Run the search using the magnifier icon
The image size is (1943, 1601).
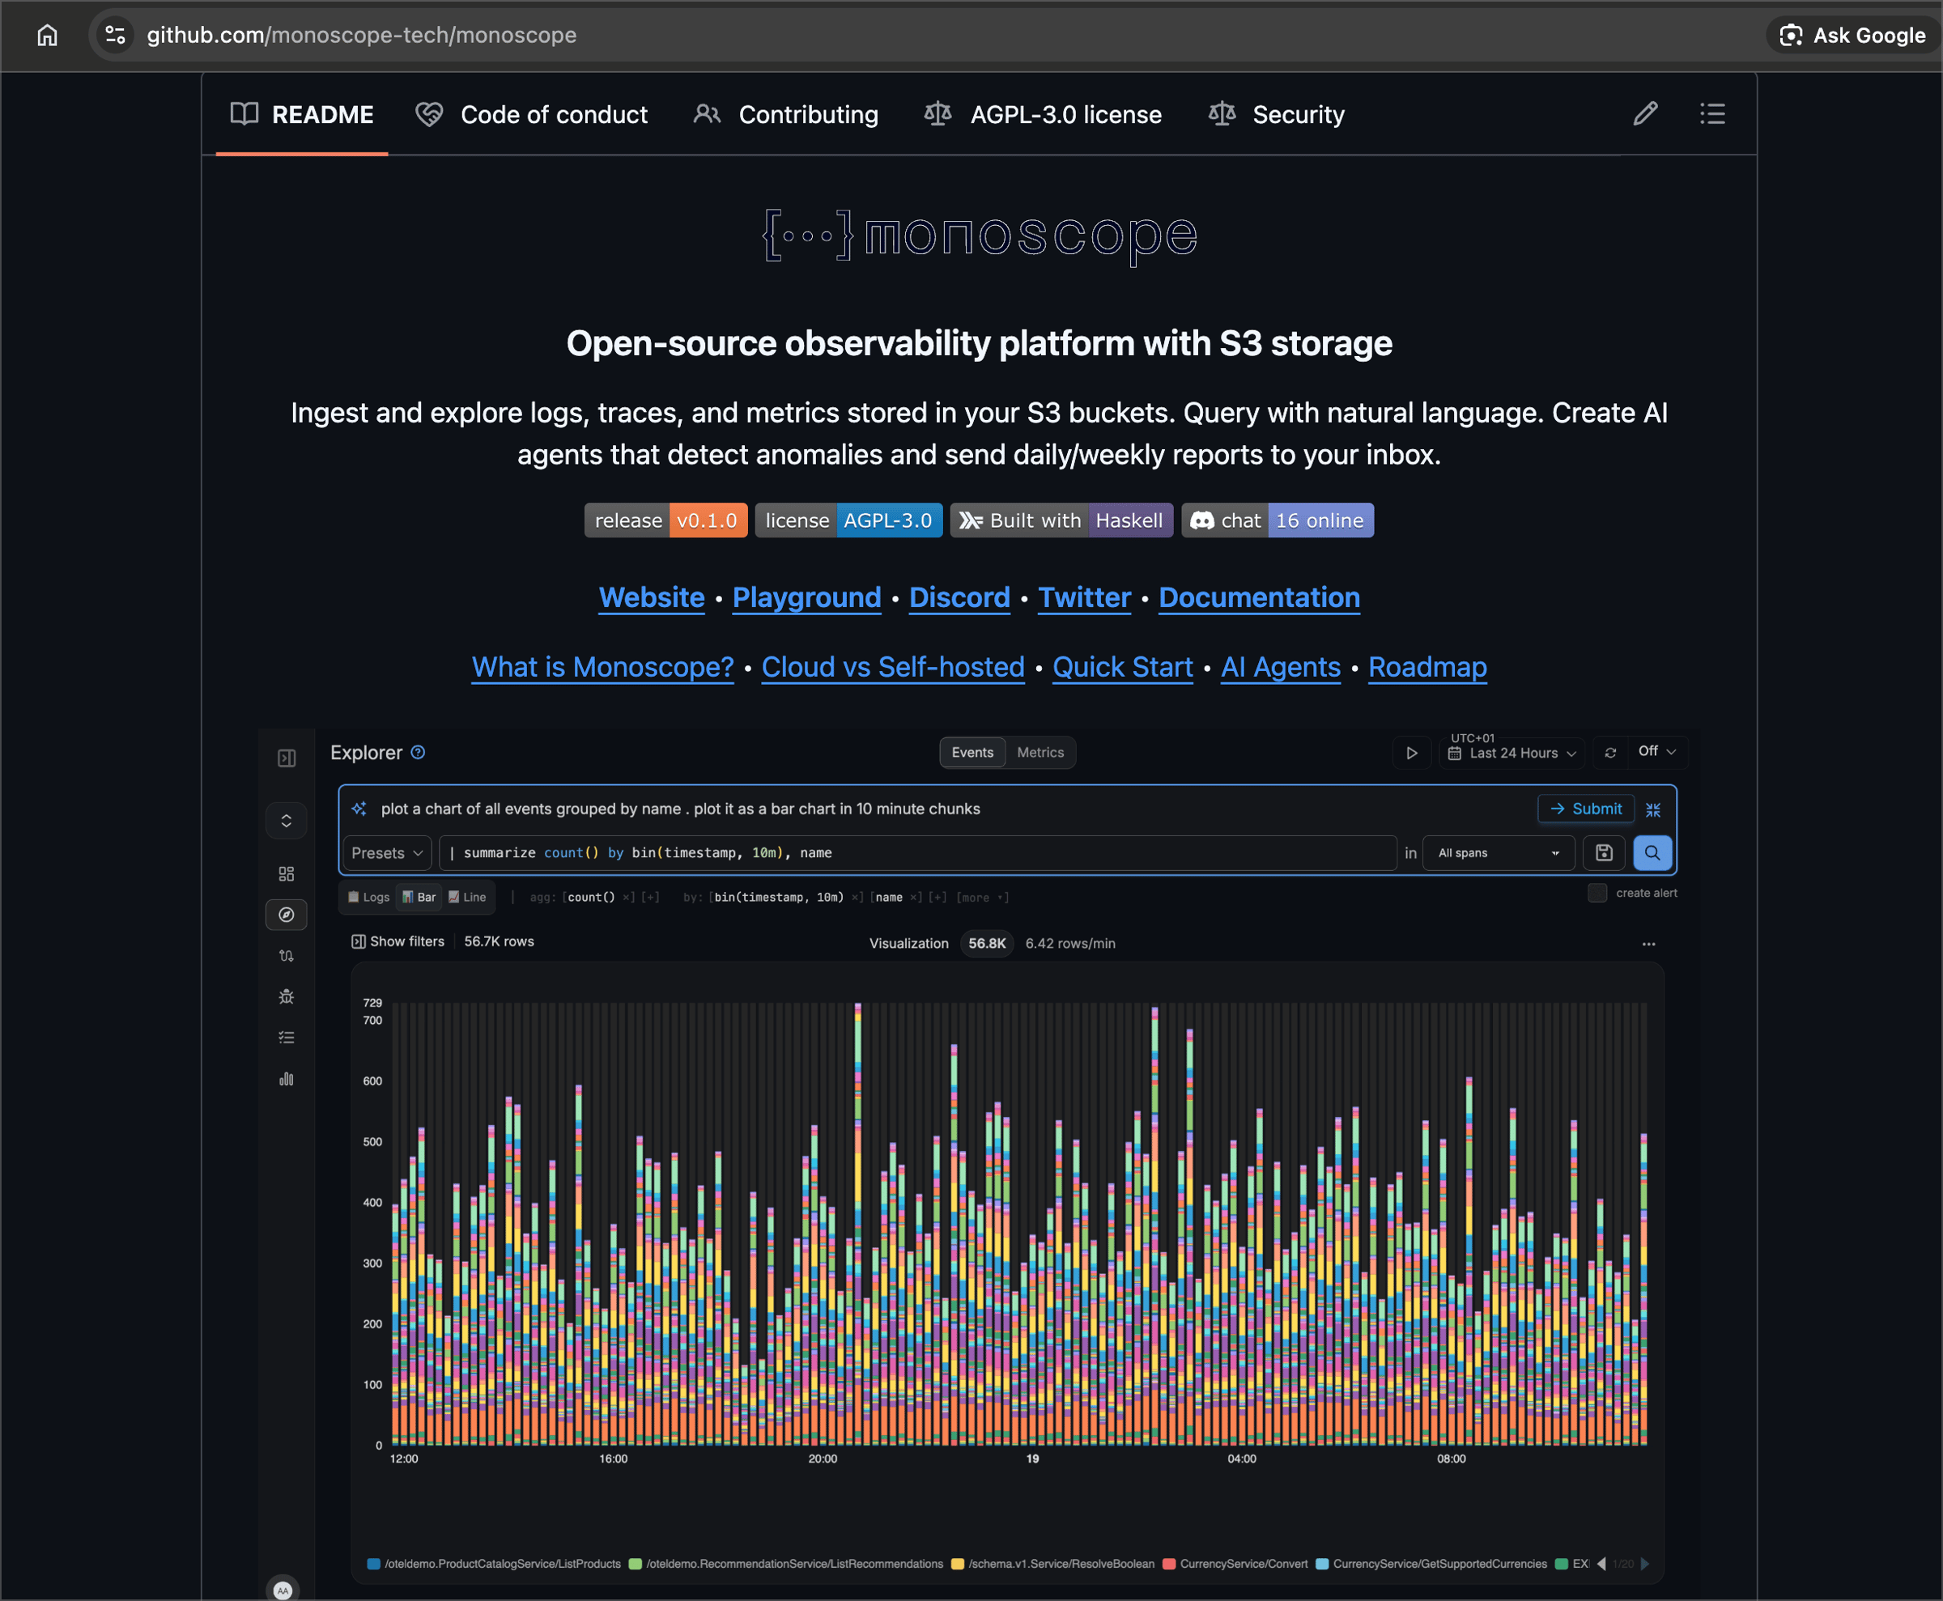pos(1652,853)
